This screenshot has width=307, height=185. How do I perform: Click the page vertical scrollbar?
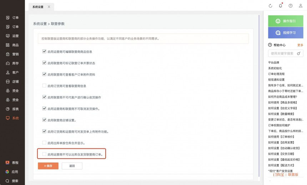pyautogui.click(x=259, y=96)
